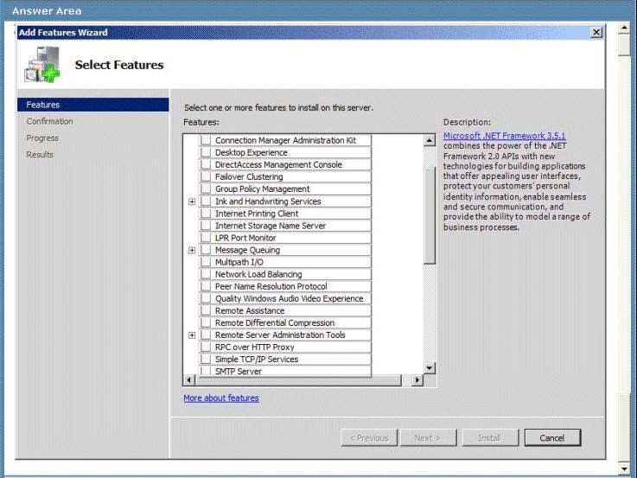
Task: Expand Remote Server Administration Tools node
Action: tap(192, 335)
